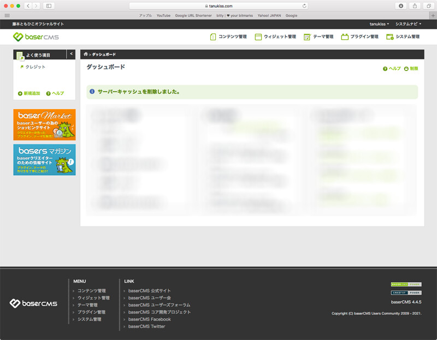Open baserCMS コア開発プロジェクト link
Image resolution: width=437 pixels, height=340 pixels.
160,312
